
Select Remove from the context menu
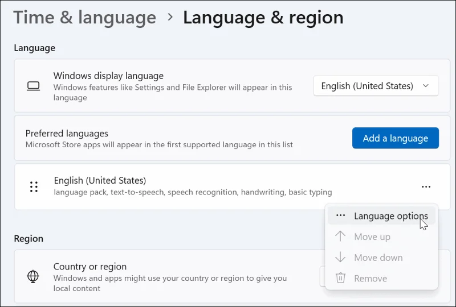pos(381,279)
